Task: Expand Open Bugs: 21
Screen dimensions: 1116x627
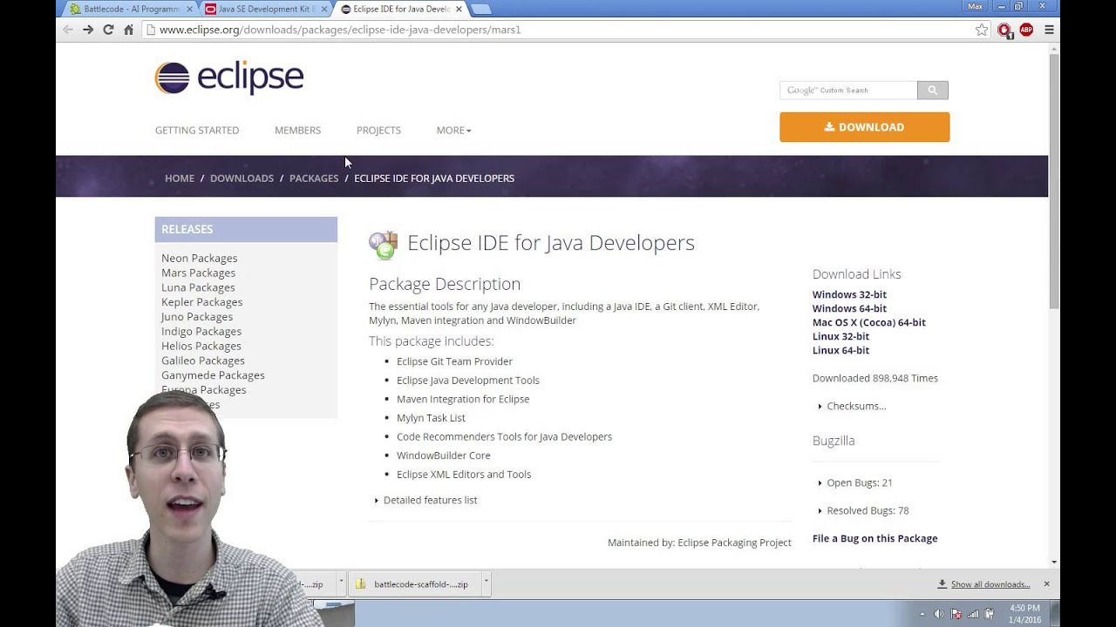Action: pyautogui.click(x=855, y=482)
